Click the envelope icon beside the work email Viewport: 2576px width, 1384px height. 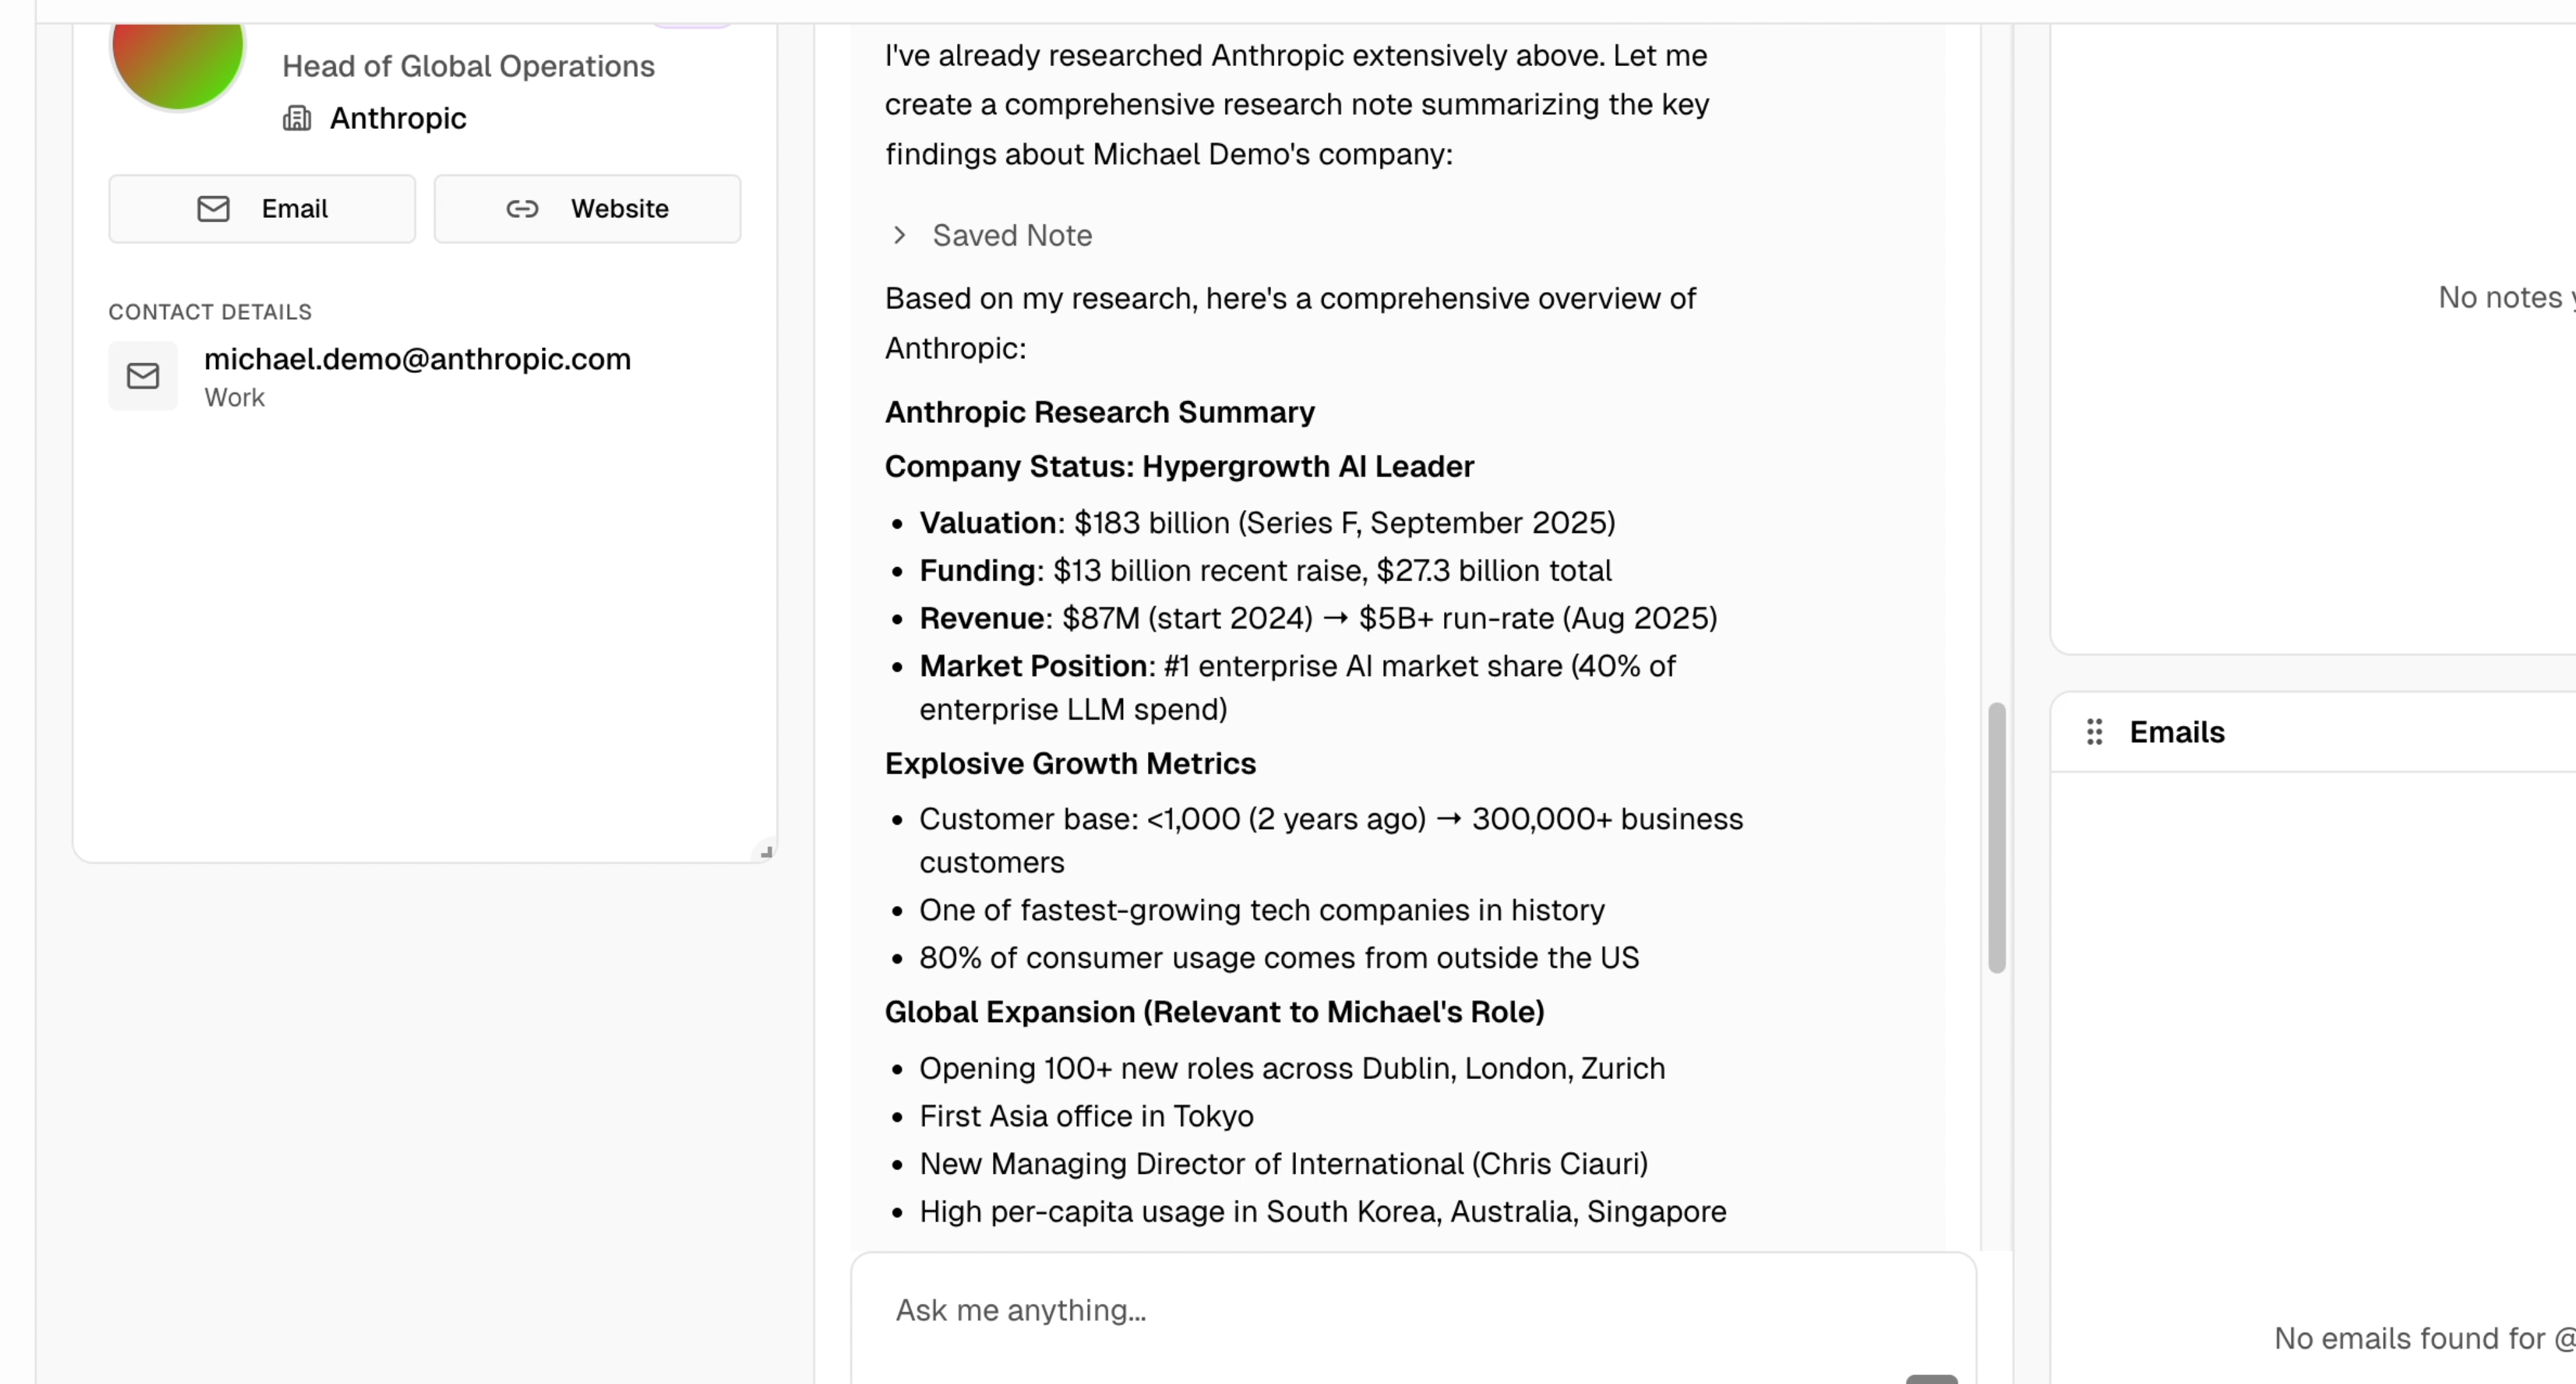[143, 376]
